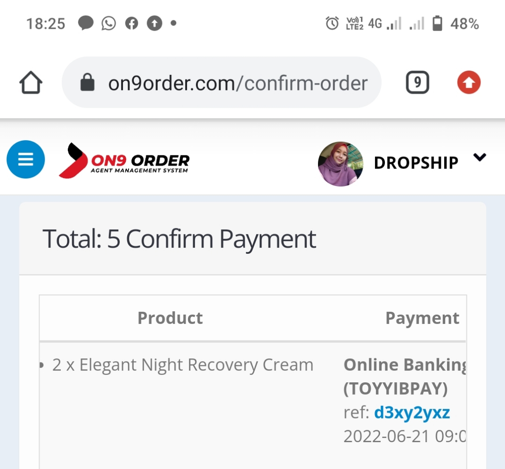
Task: Select the Elegant Night Recovery Cream item
Action: point(183,365)
